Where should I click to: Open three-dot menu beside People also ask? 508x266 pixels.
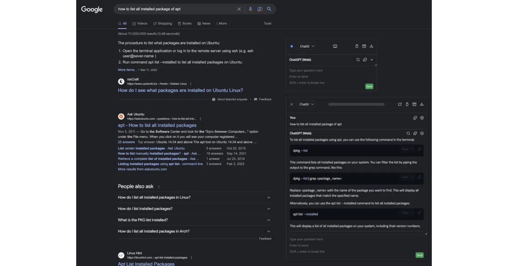pos(159,187)
